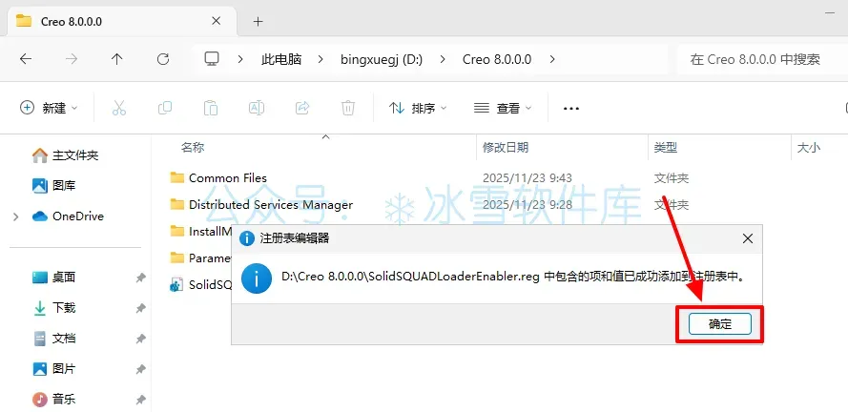Go up one folder level

pyautogui.click(x=116, y=59)
